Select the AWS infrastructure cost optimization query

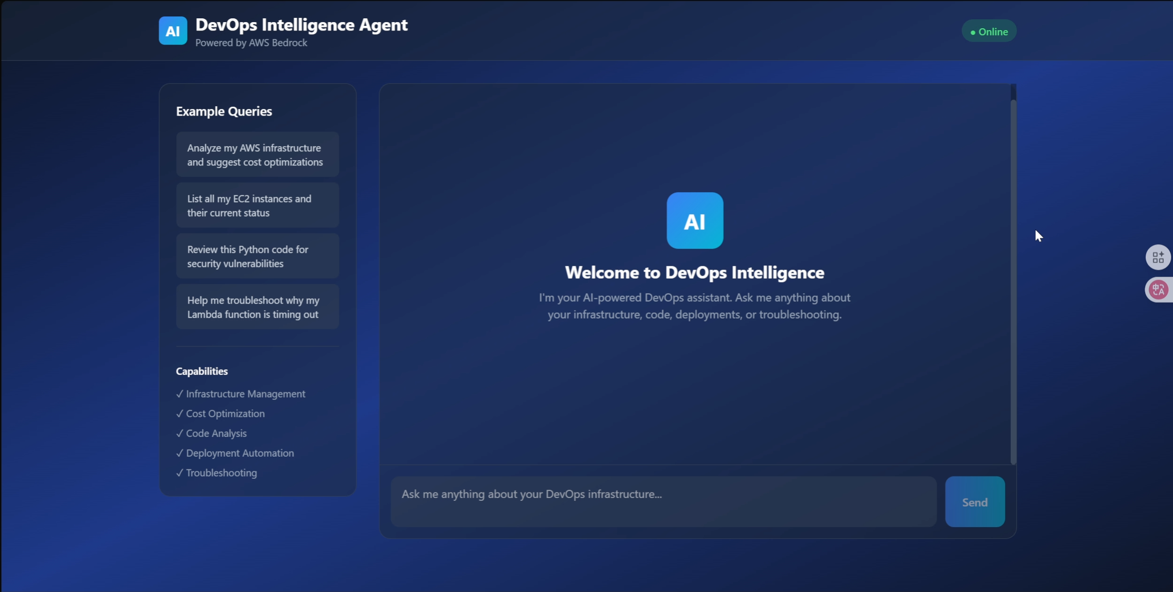[x=257, y=155]
